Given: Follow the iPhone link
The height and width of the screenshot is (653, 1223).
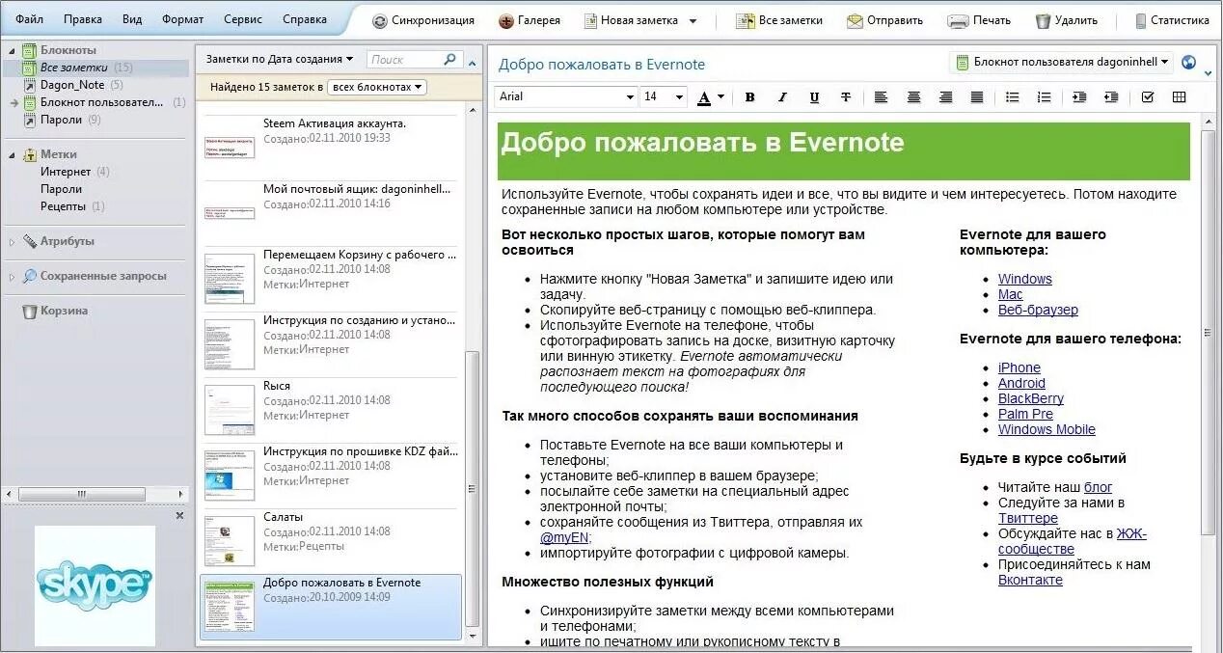Looking at the screenshot, I should [x=1019, y=367].
